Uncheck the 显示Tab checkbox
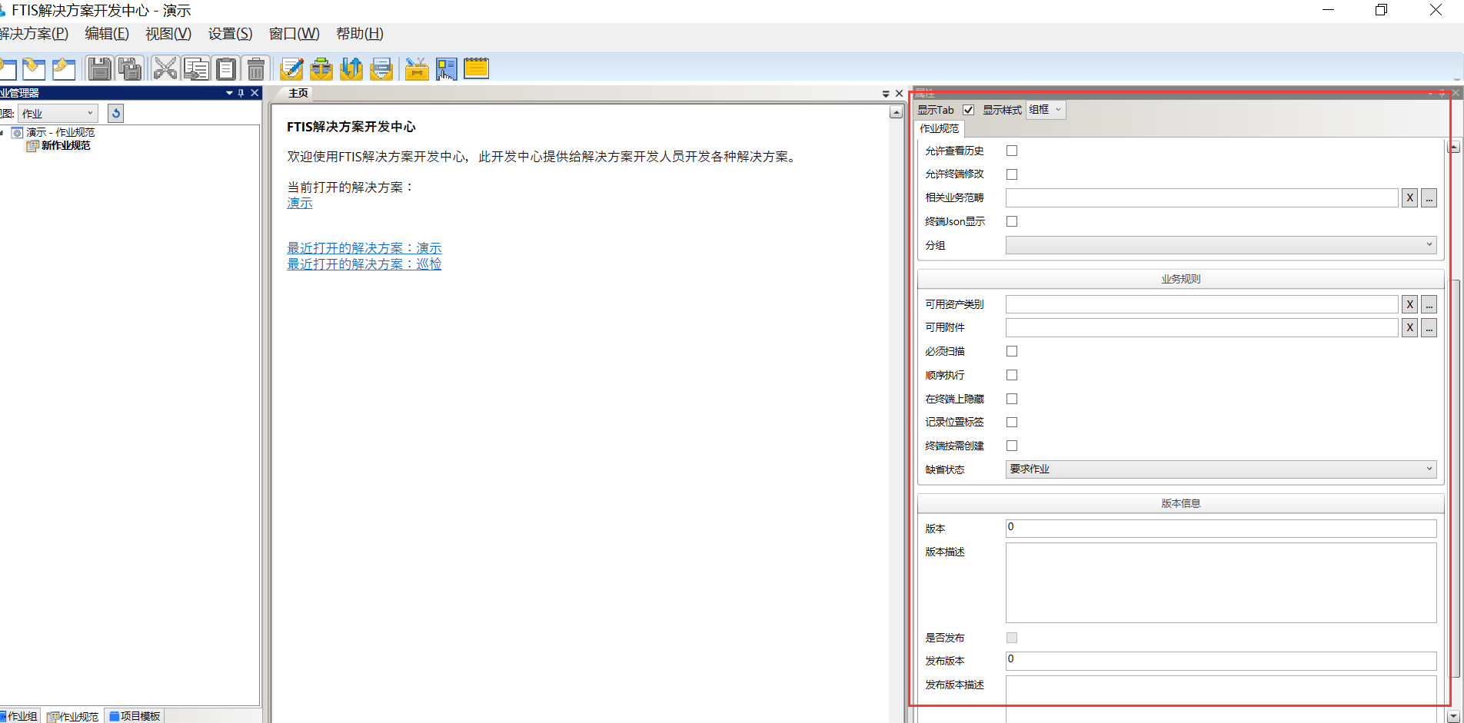 969,110
